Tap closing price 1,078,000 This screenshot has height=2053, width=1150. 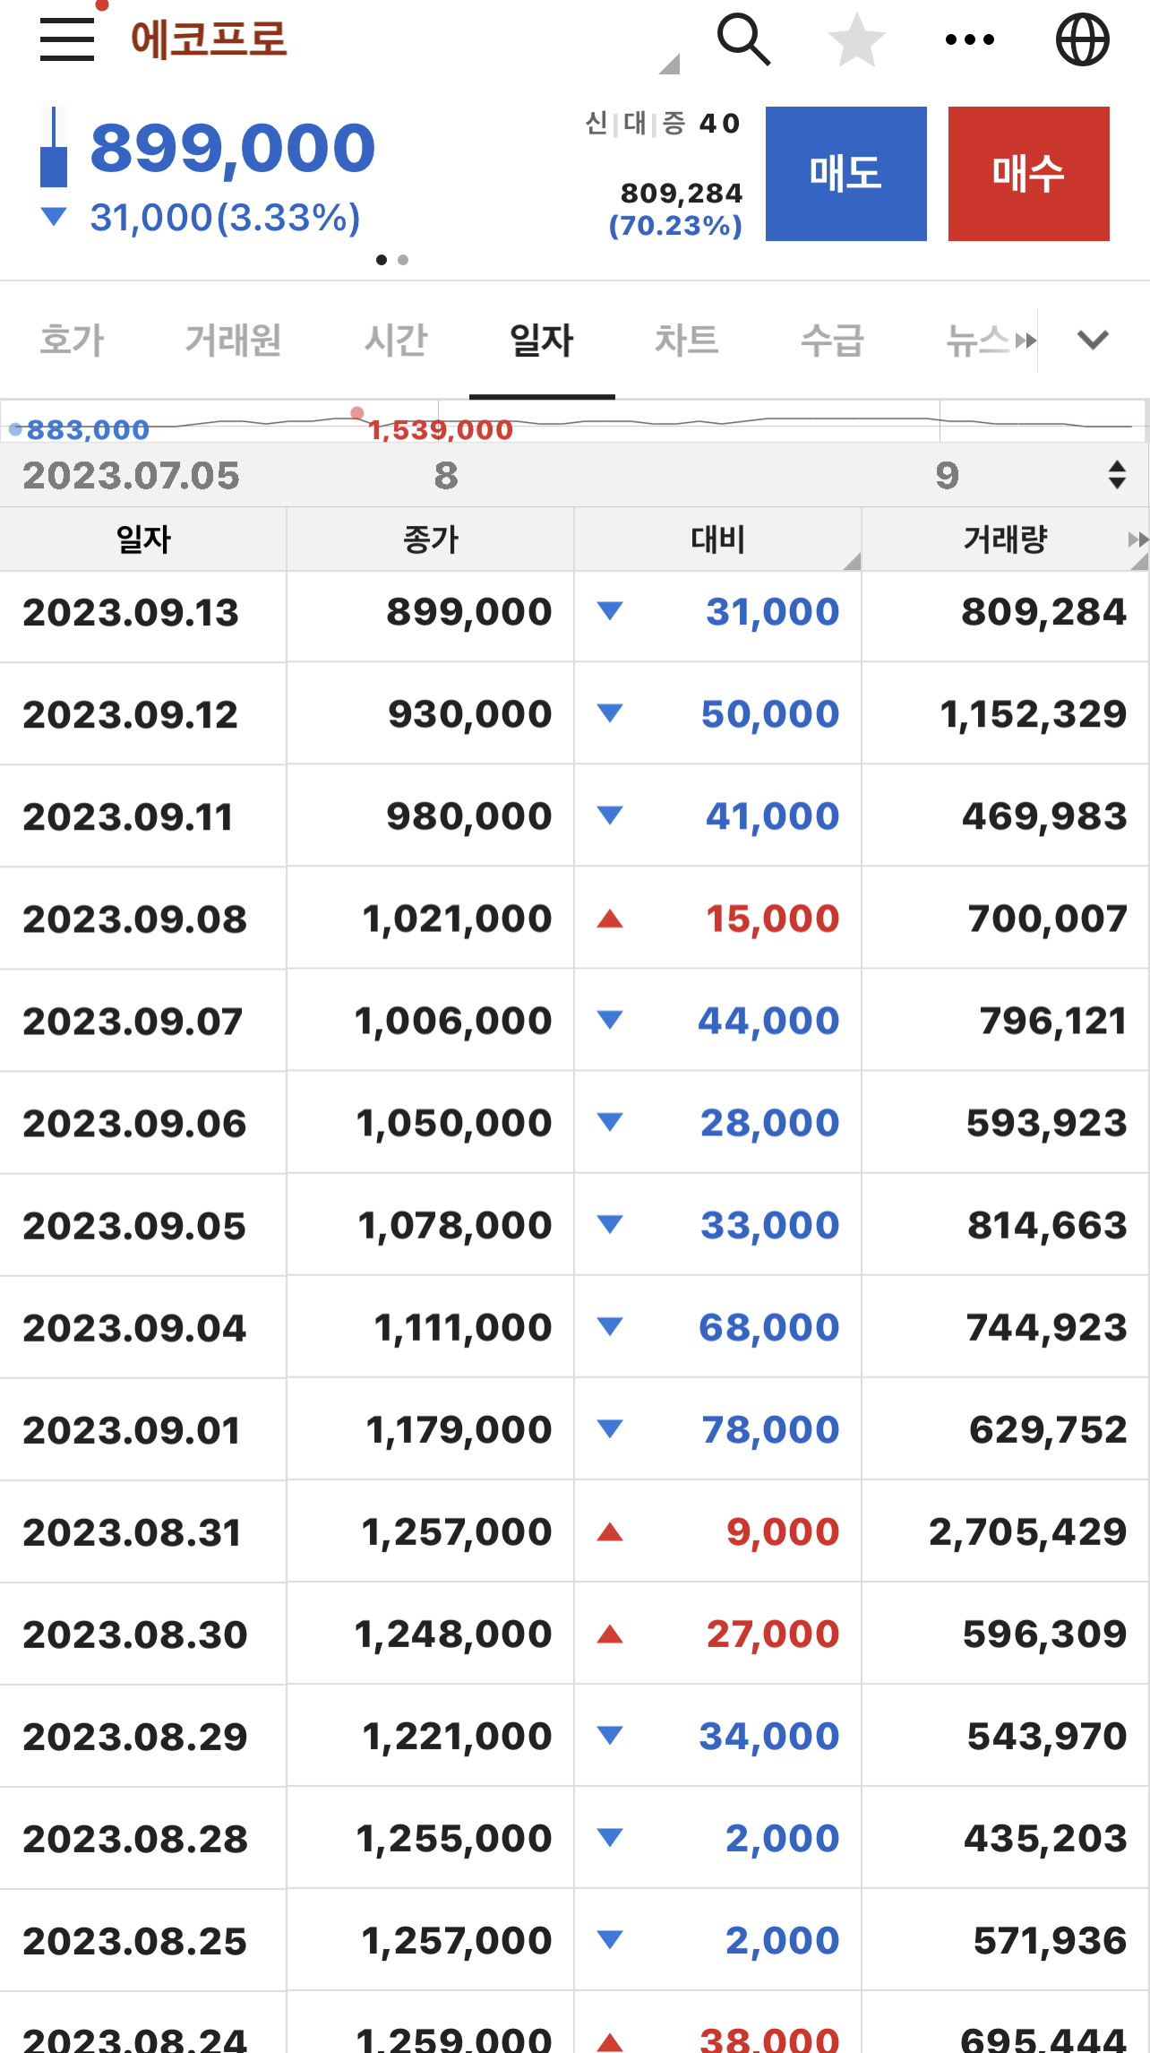(x=455, y=1225)
